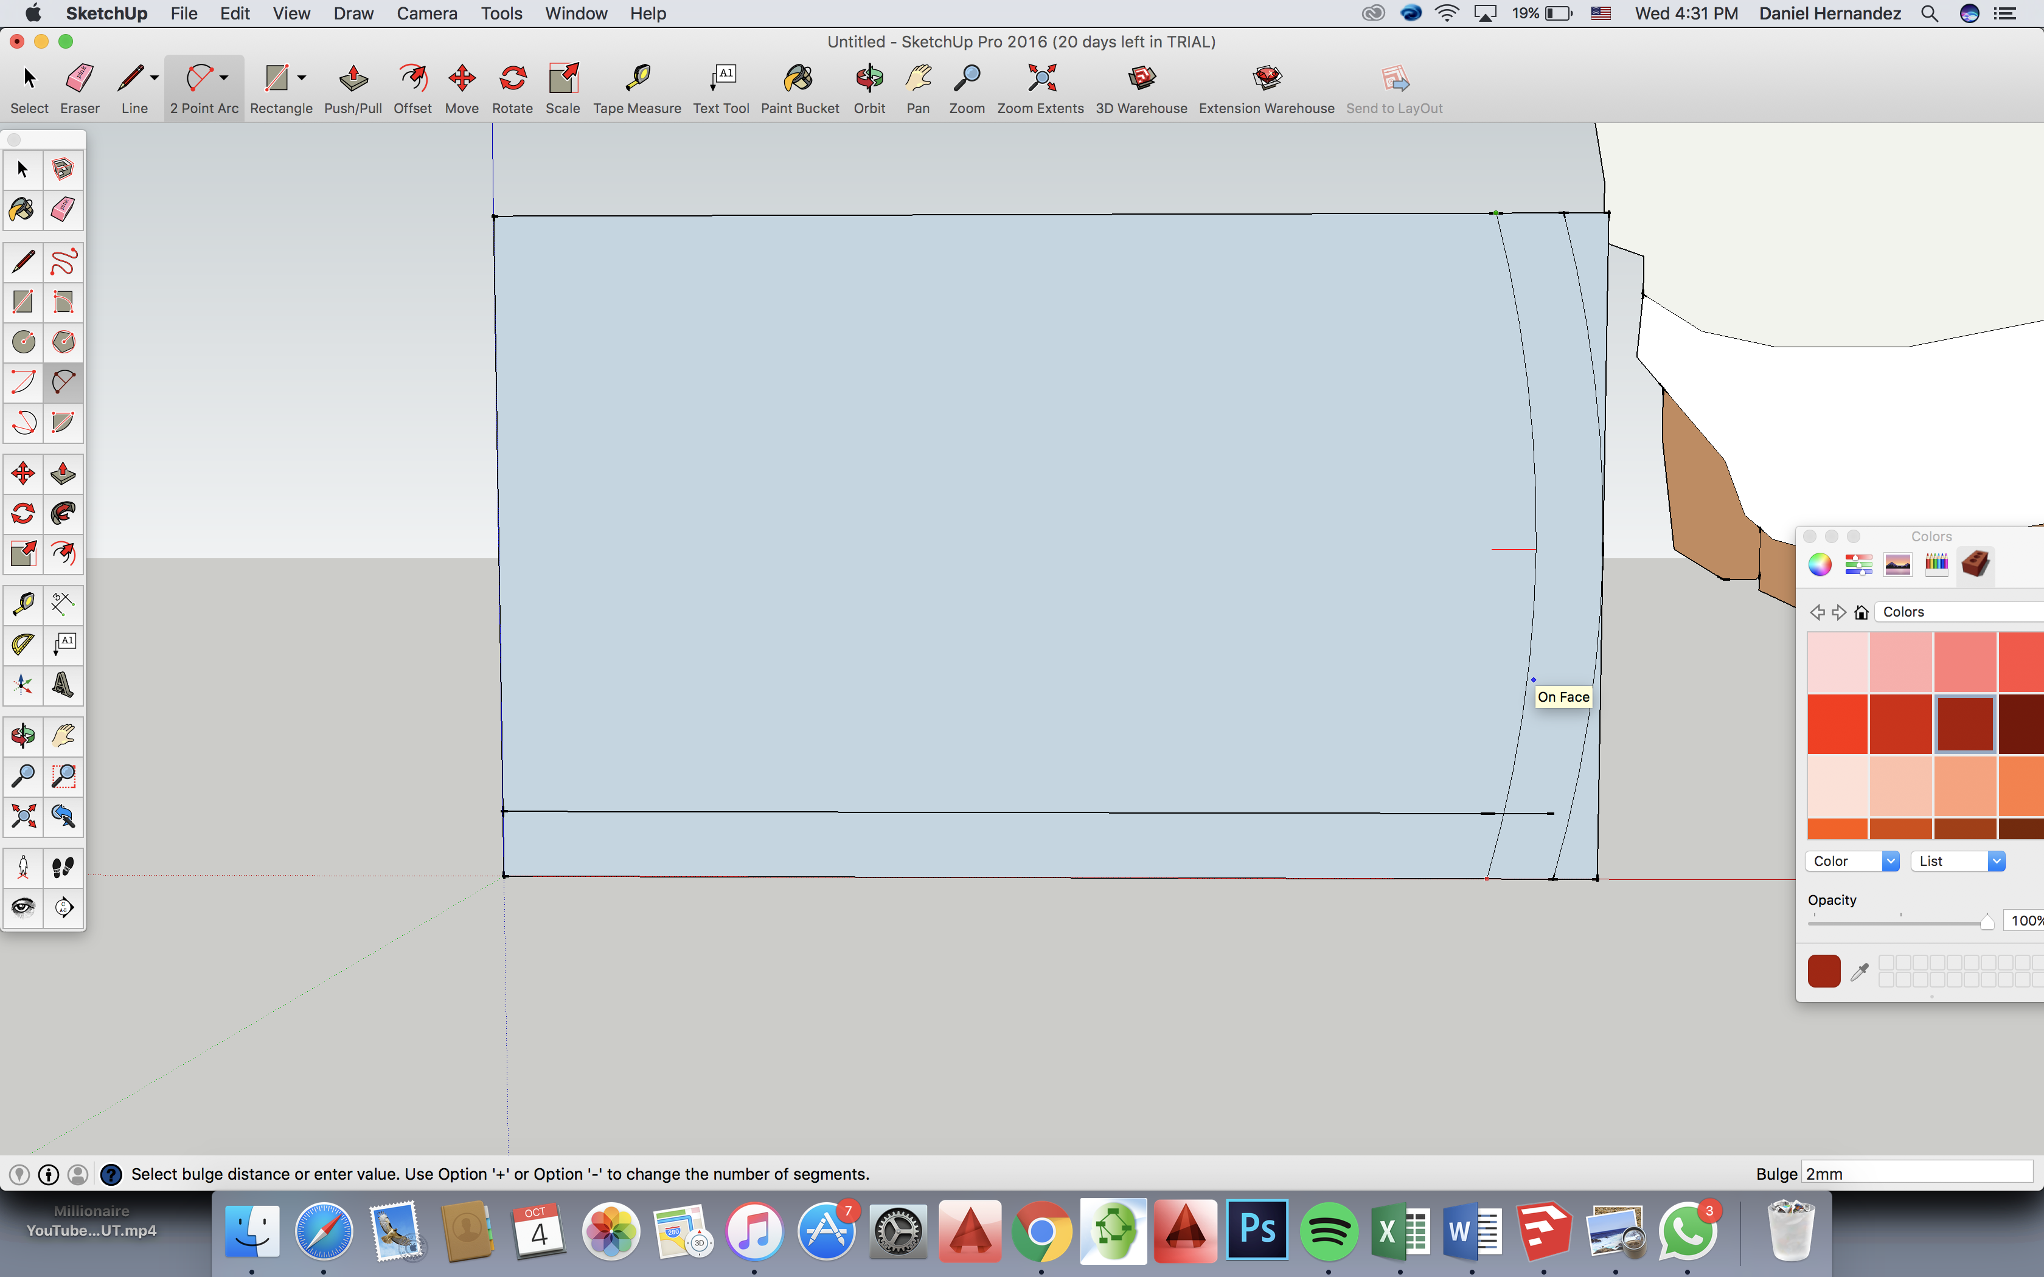
Task: Open the Tools menu
Action: point(502,13)
